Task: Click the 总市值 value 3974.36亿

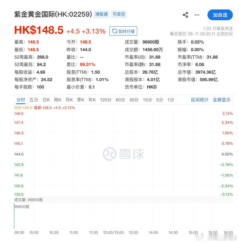Action: point(206,72)
